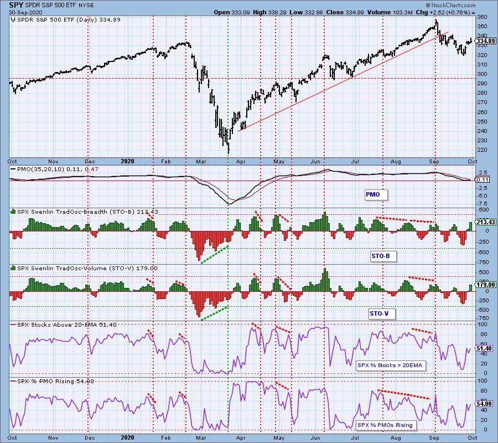Click the Feb label under the % PMO Rising panel
Screen dimensions: 498x443
point(166,438)
